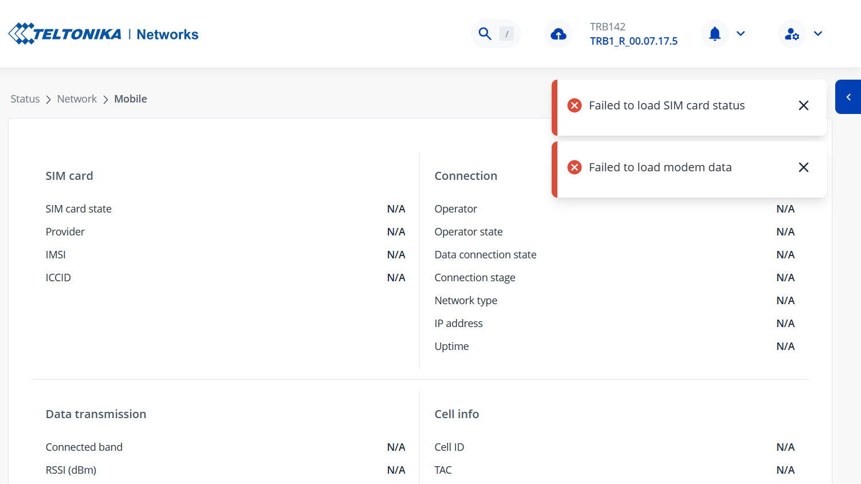Screen dimensions: 861x484
Task: Select Mobile breadcrumb item
Action: click(x=131, y=99)
